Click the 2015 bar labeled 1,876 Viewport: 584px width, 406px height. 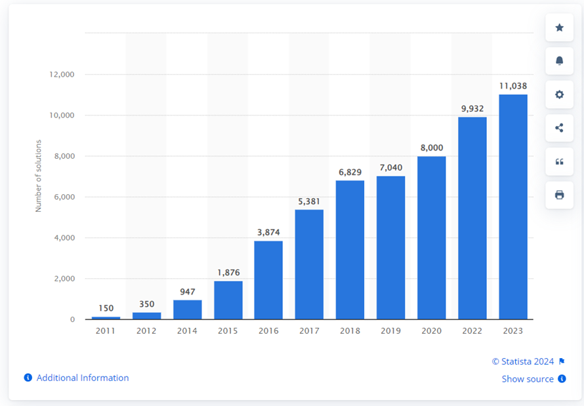point(228,300)
